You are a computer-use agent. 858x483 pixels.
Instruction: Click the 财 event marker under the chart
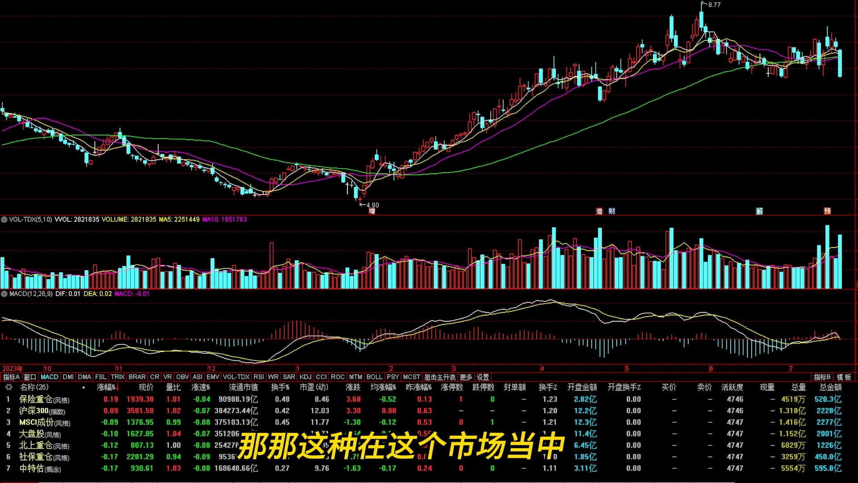click(612, 211)
